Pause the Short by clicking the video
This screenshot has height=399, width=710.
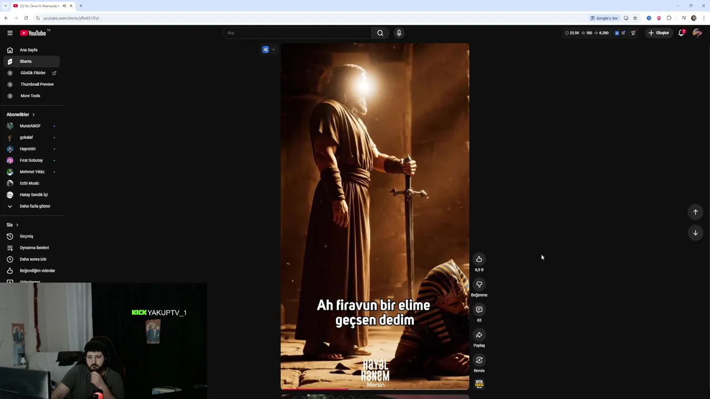(x=375, y=216)
